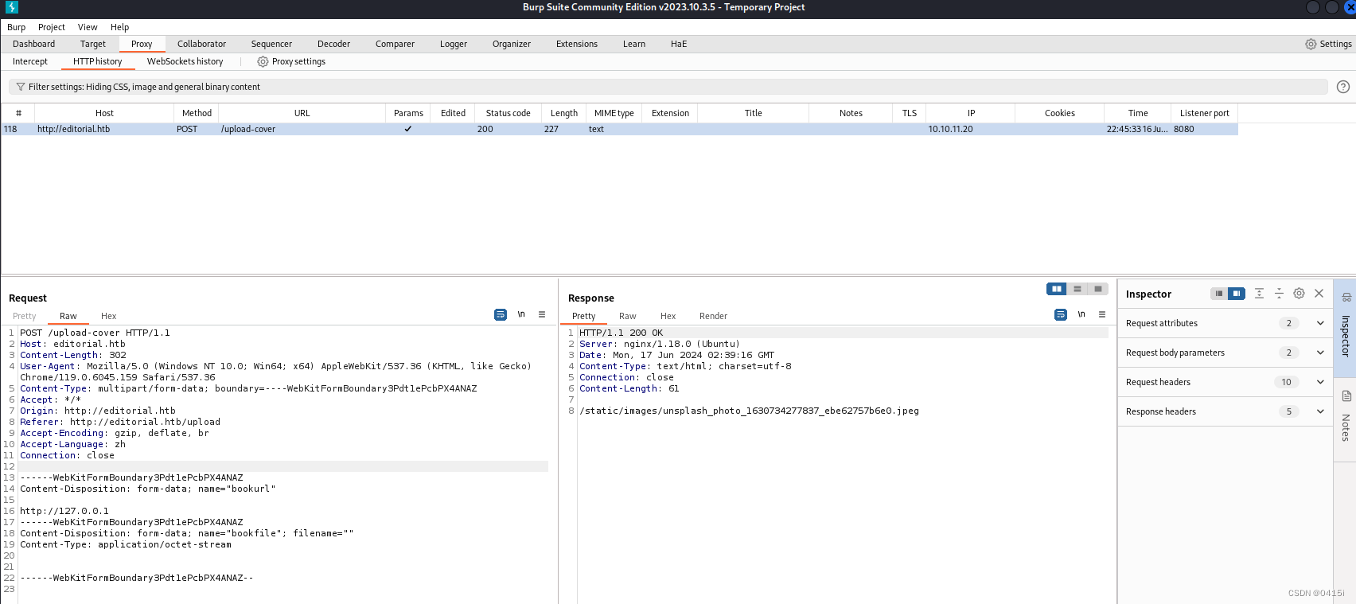Viewport: 1356px width, 604px height.
Task: Switch to the Sequencer tab
Action: [x=271, y=44]
